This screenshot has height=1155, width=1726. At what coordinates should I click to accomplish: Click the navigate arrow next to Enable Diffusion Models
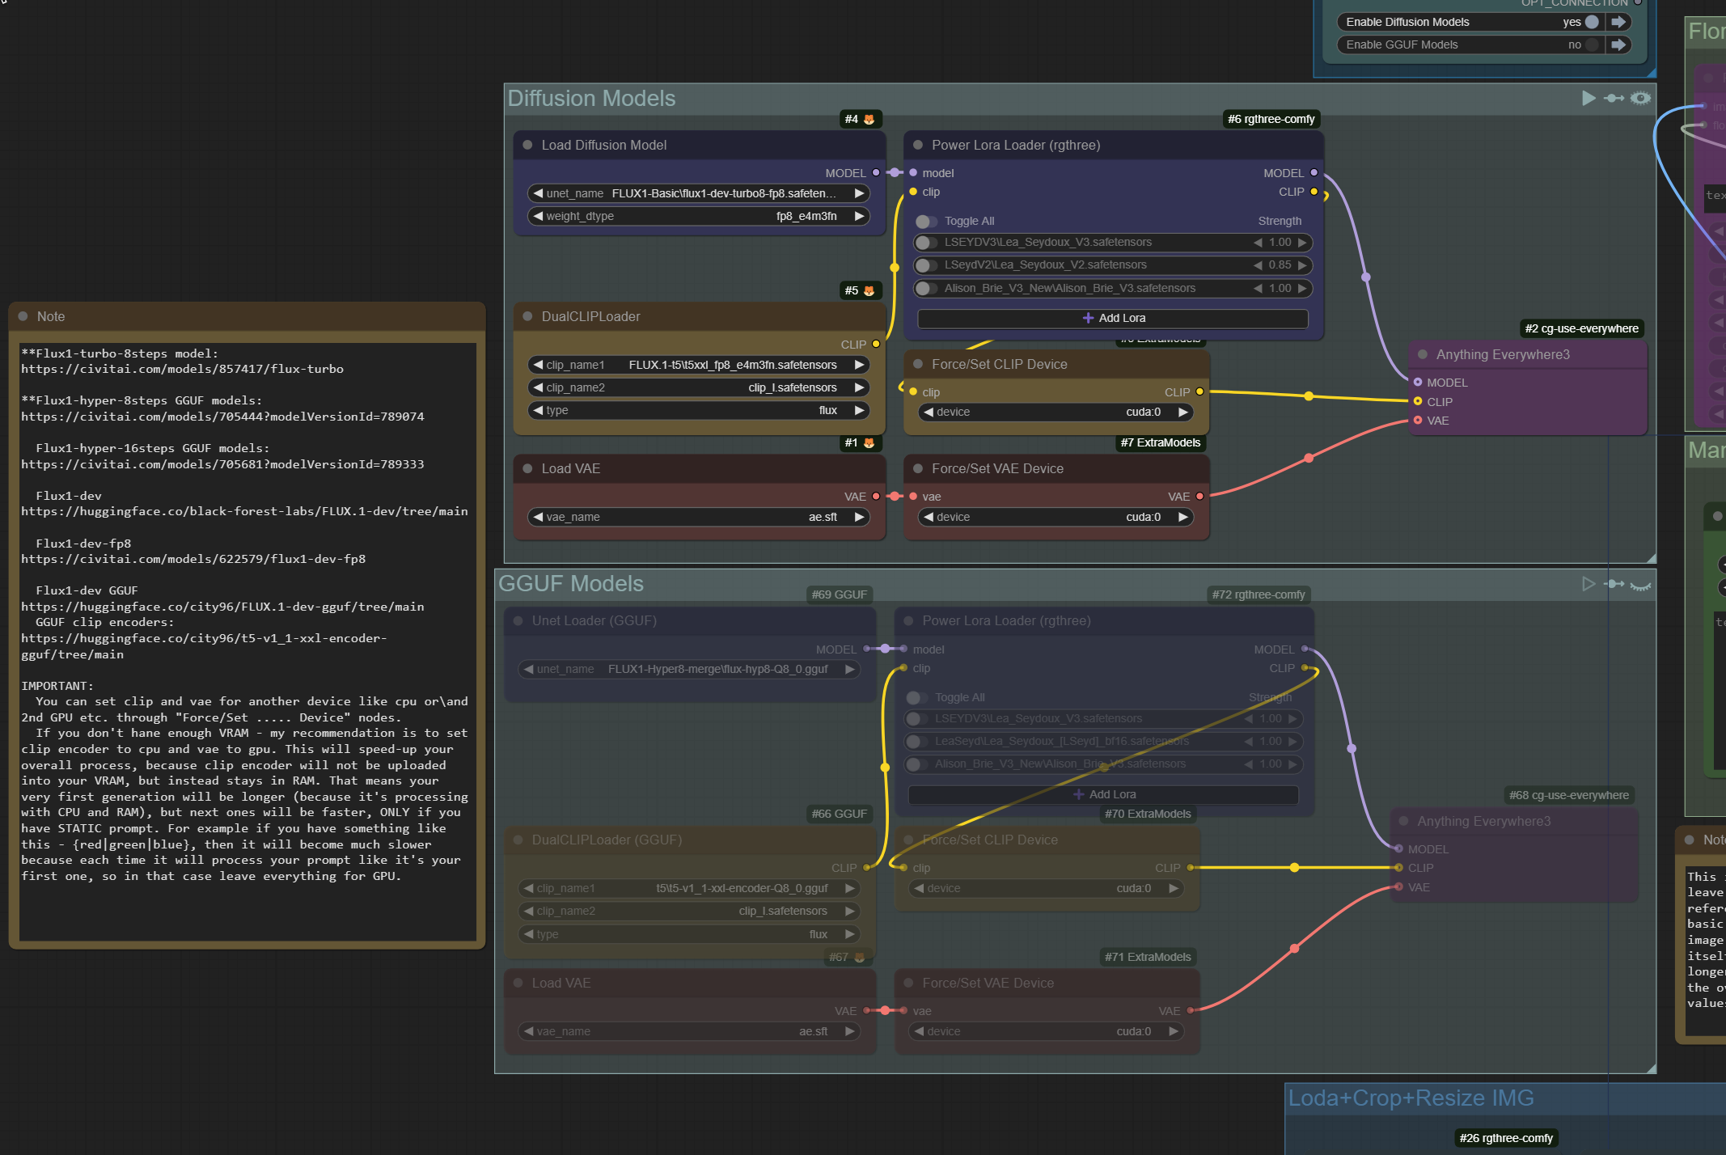1618,22
